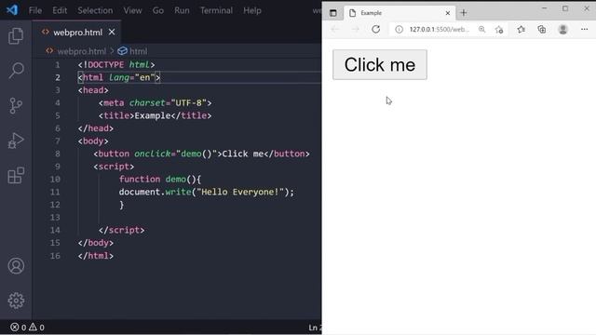Screen dimensions: 596x335
Task: Open the zoom indicator in address bar
Action: click(x=481, y=29)
